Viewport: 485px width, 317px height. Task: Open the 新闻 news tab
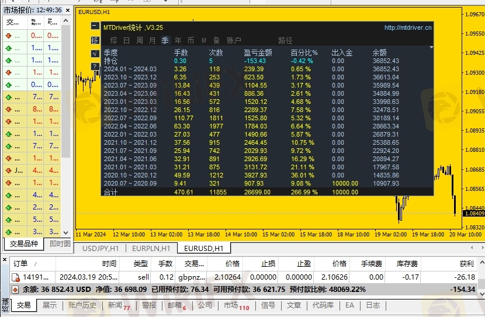pyautogui.click(x=119, y=305)
